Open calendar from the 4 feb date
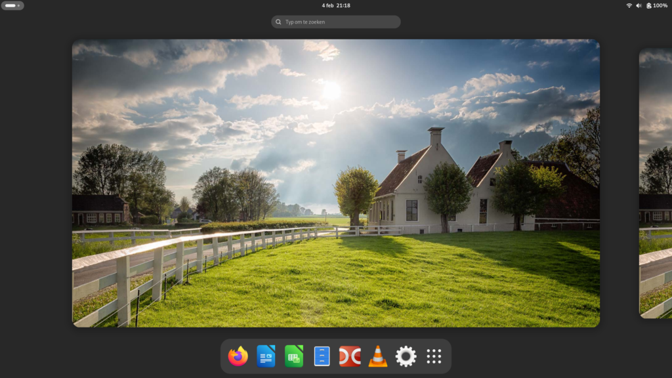This screenshot has height=378, width=672. pyautogui.click(x=327, y=5)
